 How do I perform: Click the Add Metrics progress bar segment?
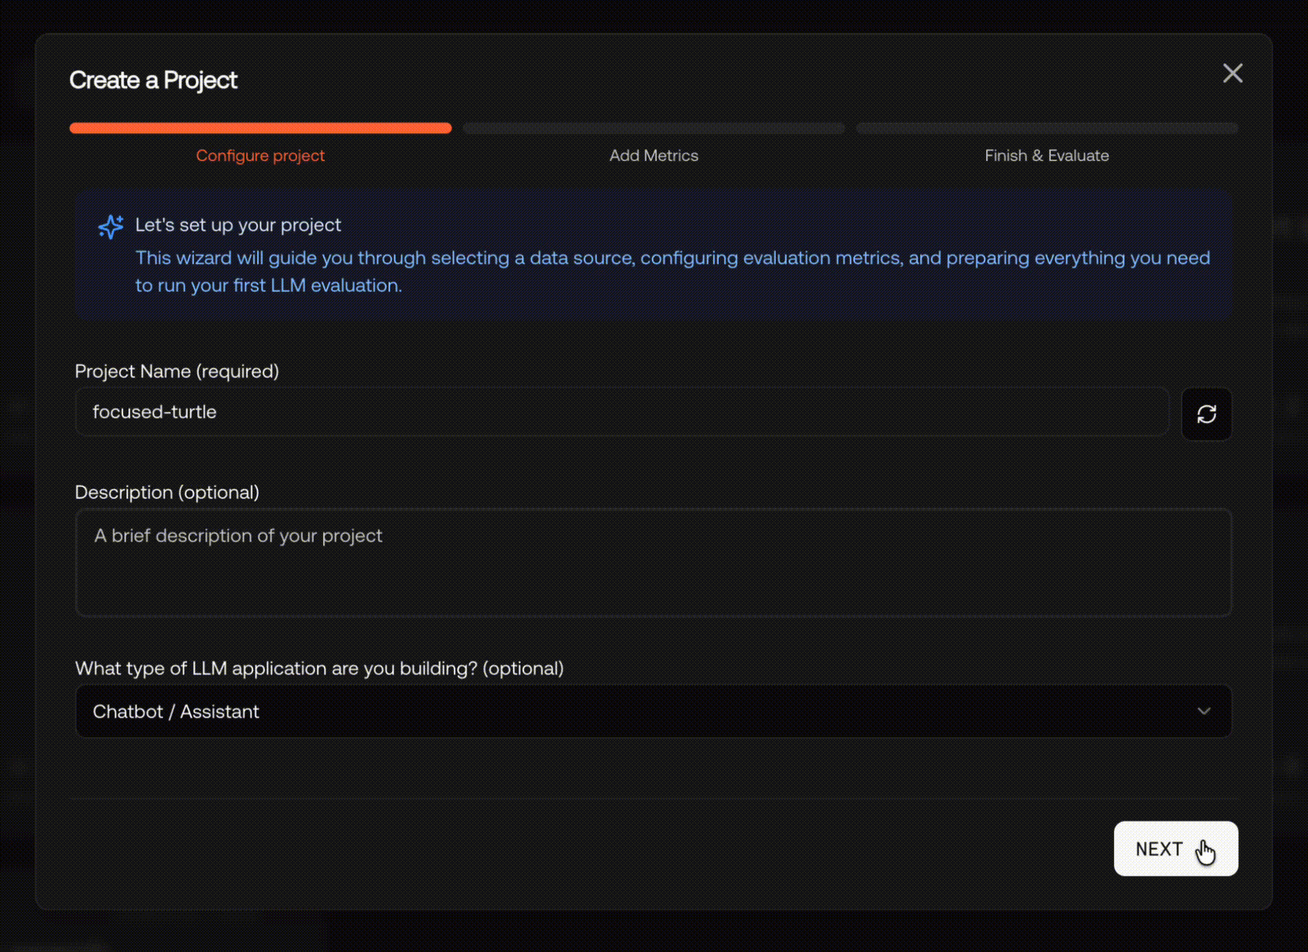tap(653, 128)
